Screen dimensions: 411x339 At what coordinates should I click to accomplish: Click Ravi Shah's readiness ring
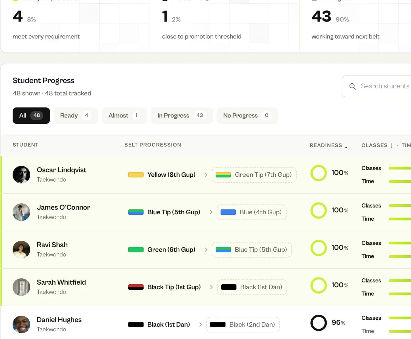[x=319, y=248]
